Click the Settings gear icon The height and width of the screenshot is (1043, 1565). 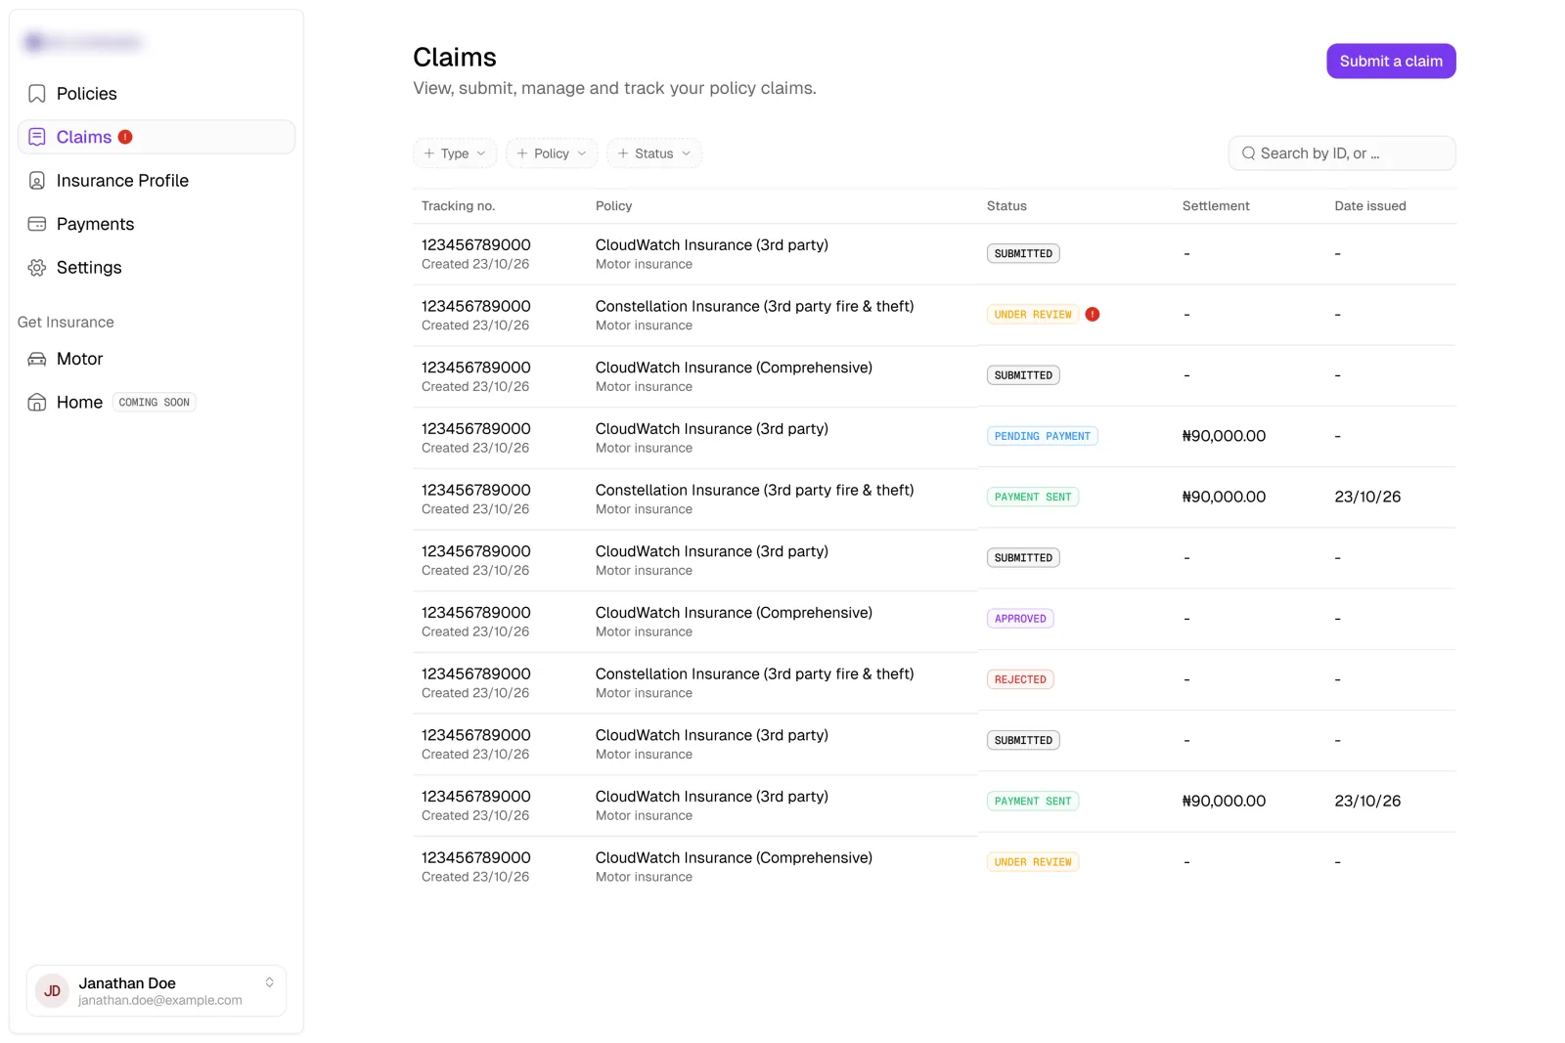[37, 268]
